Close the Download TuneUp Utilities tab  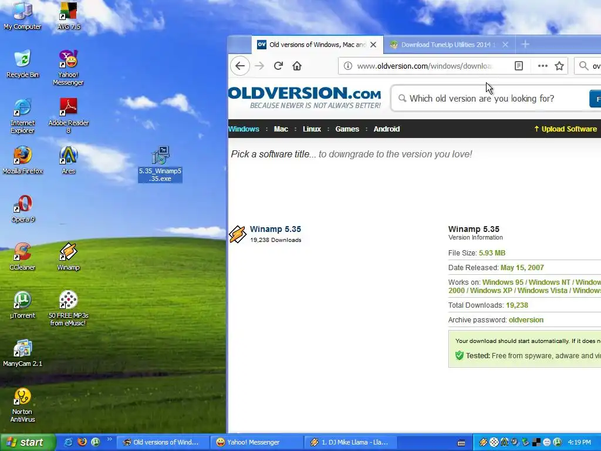(x=505, y=45)
